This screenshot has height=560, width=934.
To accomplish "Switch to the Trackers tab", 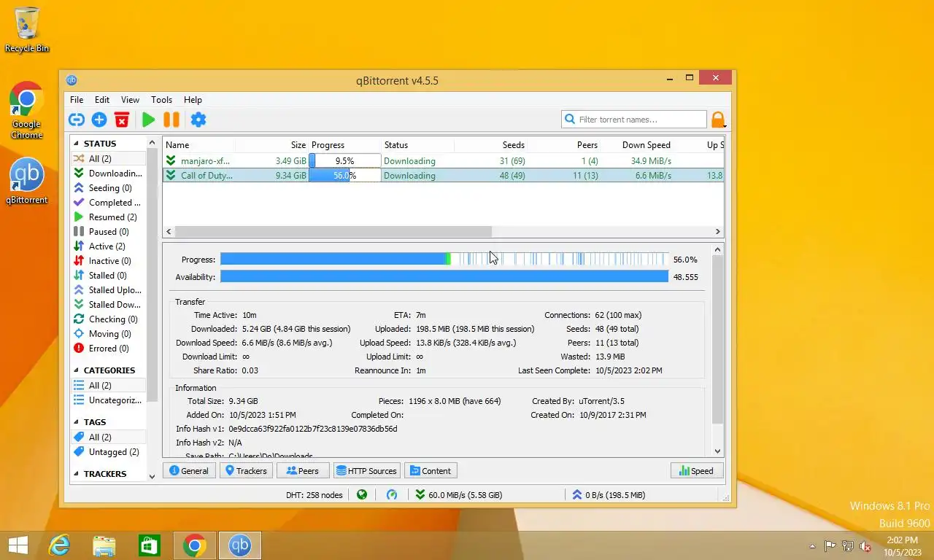I will pyautogui.click(x=246, y=471).
